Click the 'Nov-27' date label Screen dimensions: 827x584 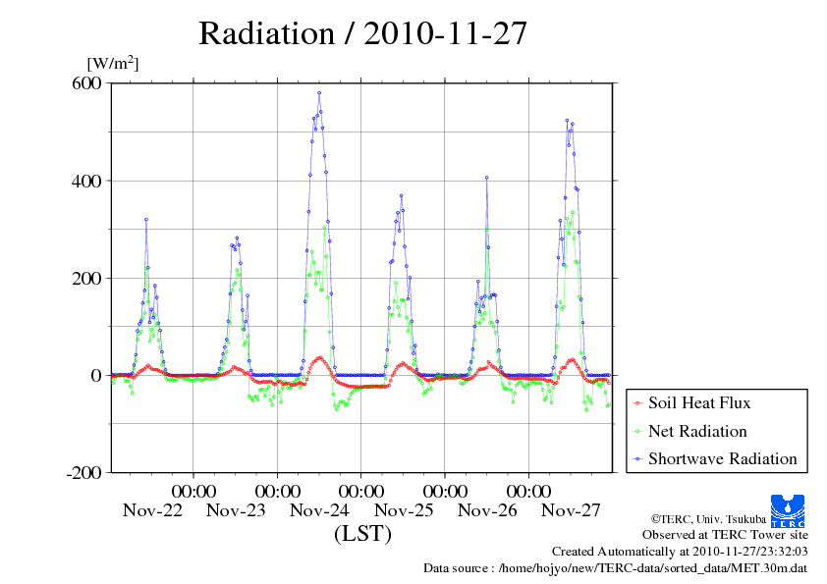tap(571, 510)
